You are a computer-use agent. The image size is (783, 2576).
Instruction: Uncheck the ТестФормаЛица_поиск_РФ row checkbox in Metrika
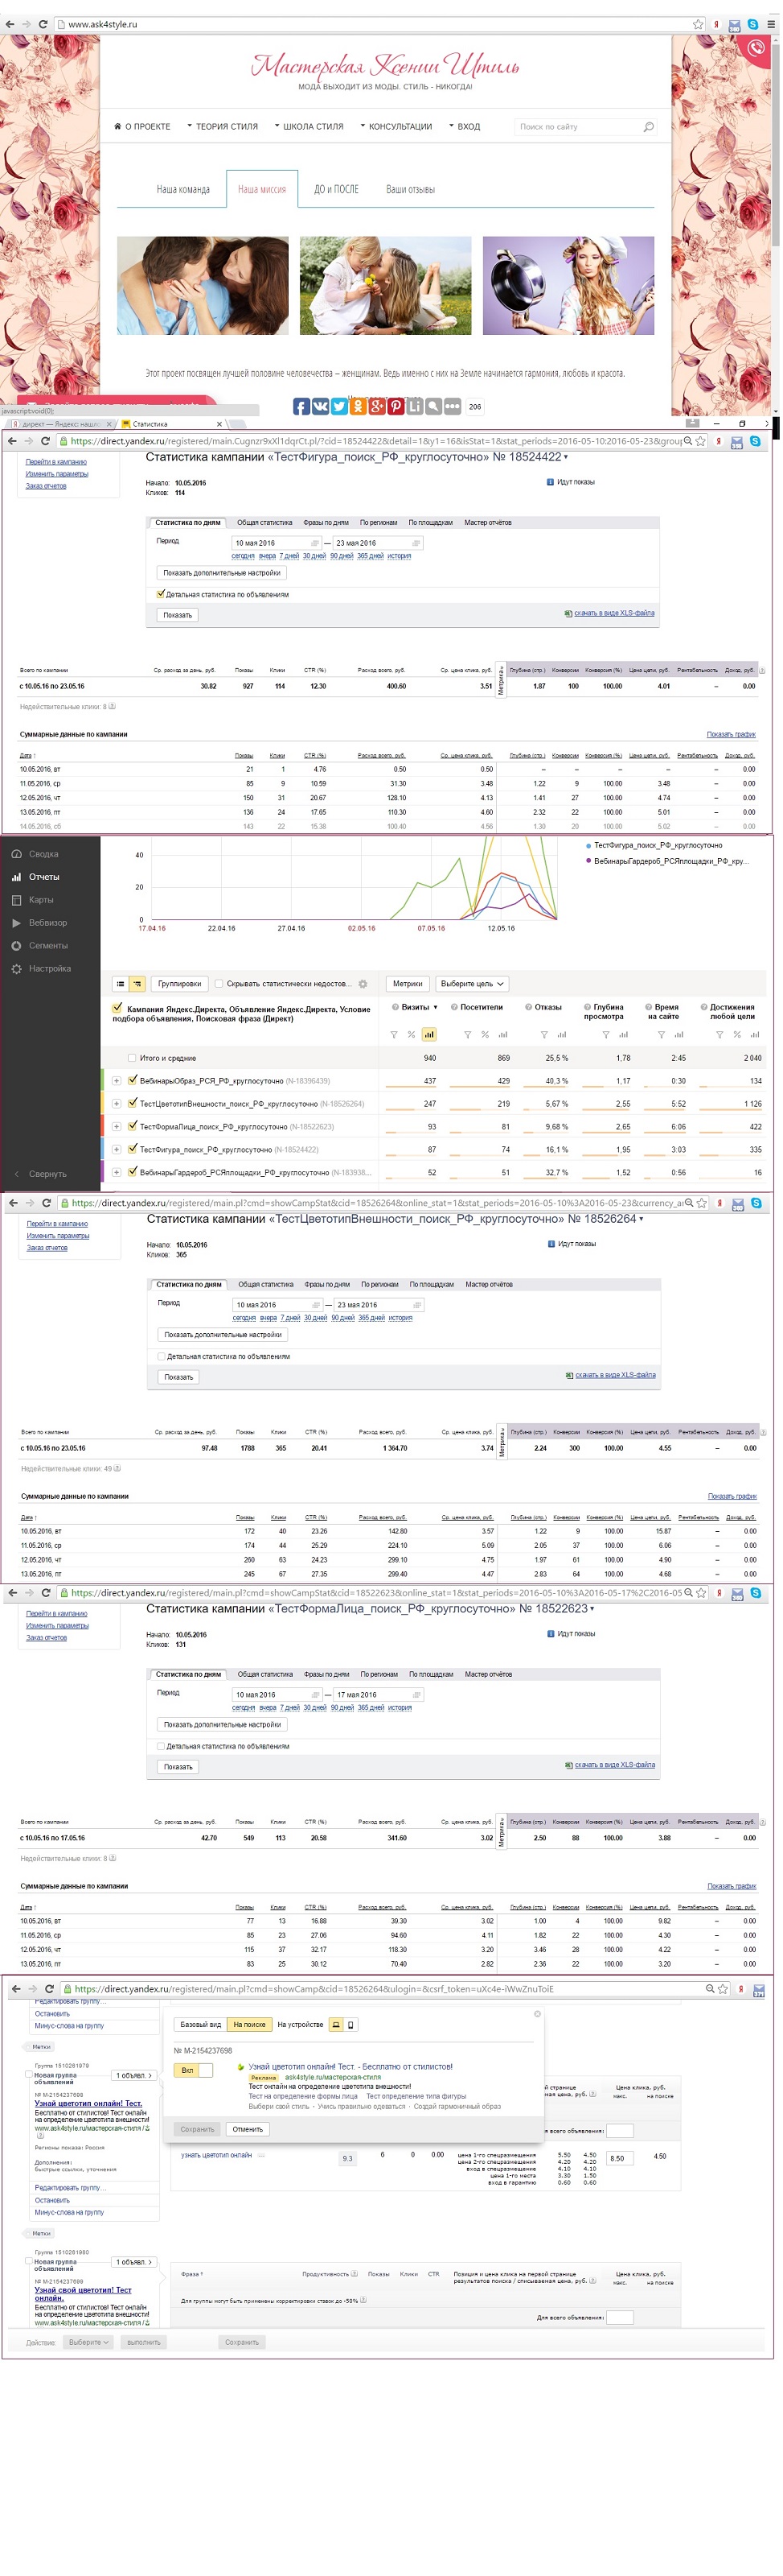point(133,1128)
